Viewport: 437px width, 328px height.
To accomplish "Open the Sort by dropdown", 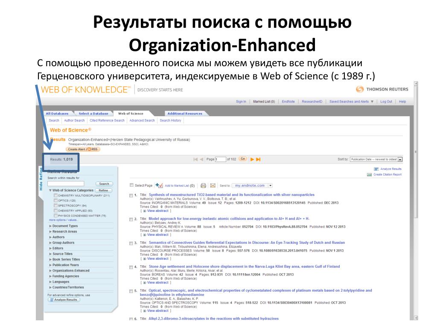I will pos(376,159).
